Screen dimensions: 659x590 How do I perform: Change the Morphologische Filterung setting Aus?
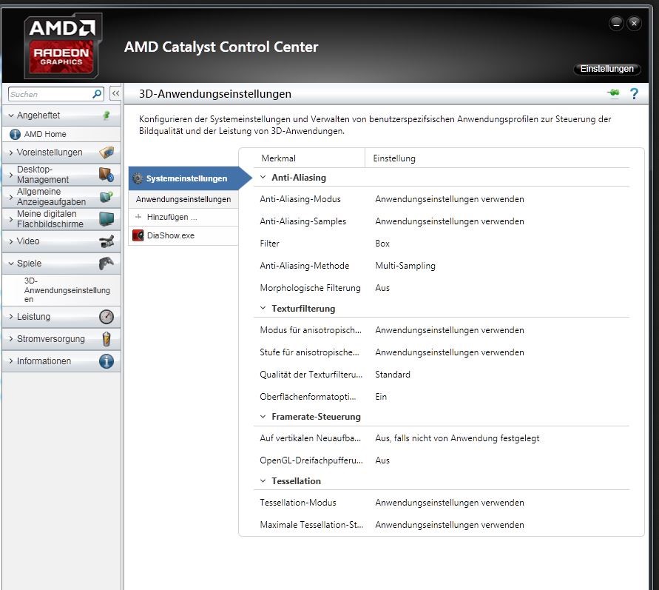click(x=382, y=288)
